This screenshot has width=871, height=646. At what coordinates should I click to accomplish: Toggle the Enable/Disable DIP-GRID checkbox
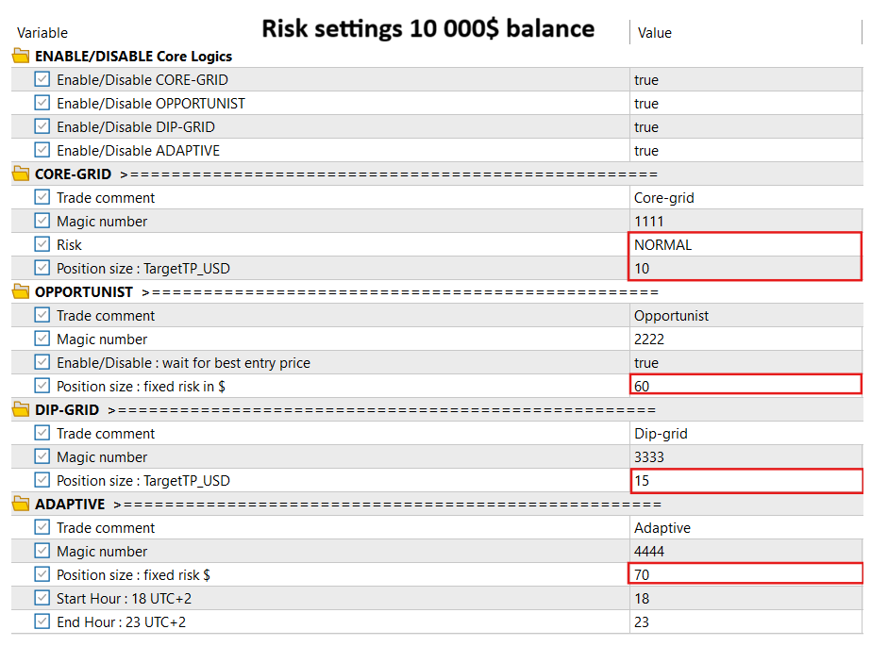pyautogui.click(x=42, y=126)
